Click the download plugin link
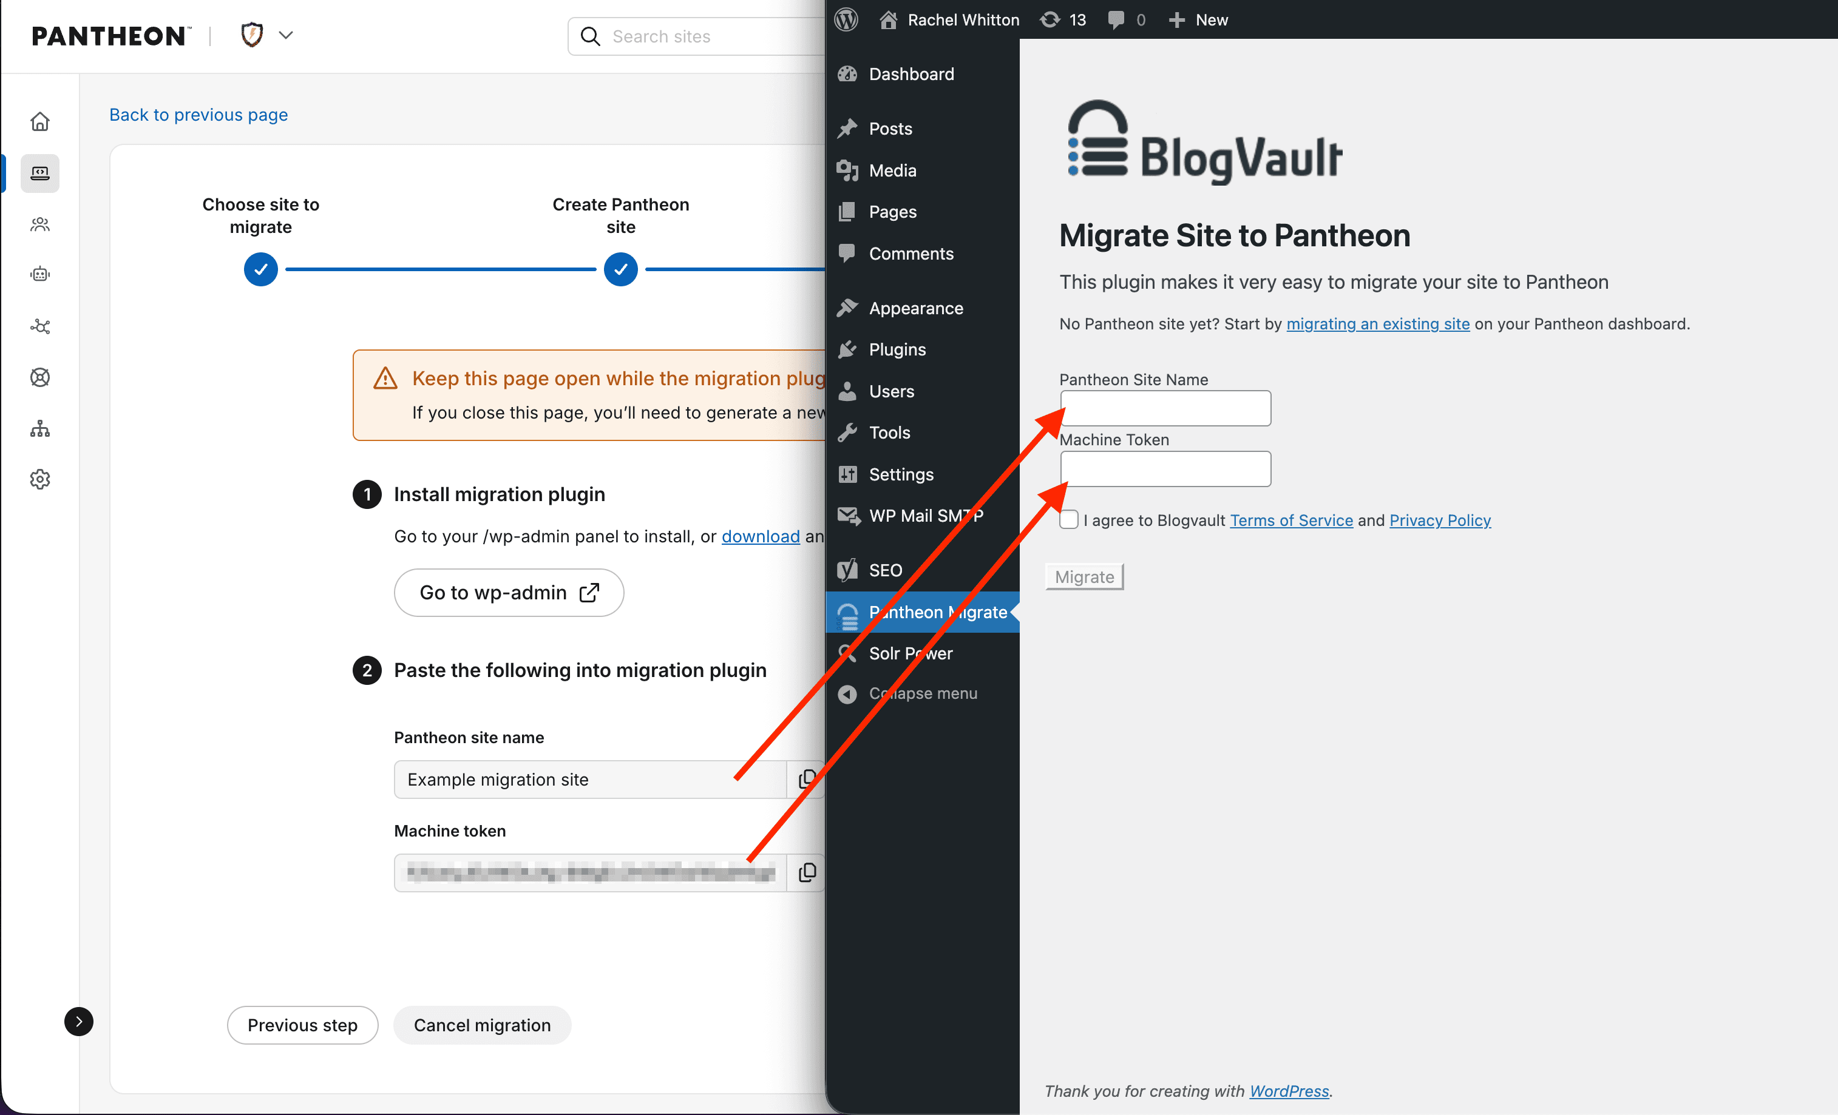Screen dimensions: 1838x1115 (761, 536)
